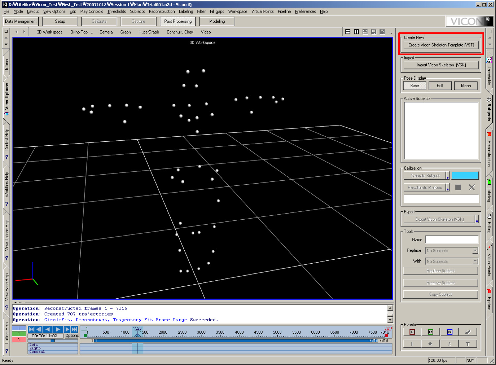The width and height of the screenshot is (496, 365).
Task: Open playback Options button
Action: (x=72, y=336)
